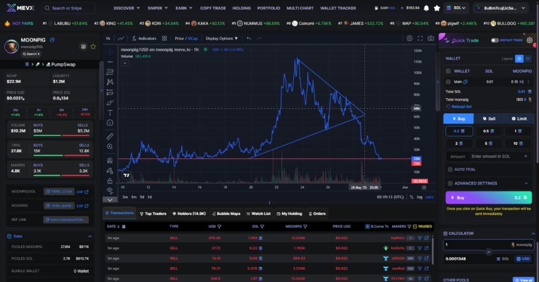This screenshot has height=282, width=539.
Task: Toggle the Instant Trade switch
Action: point(495,40)
